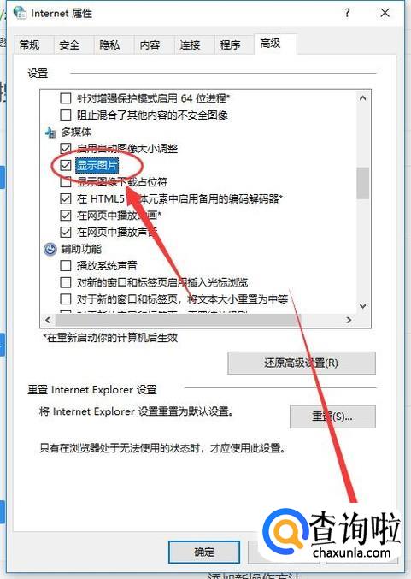411x579 pixels.
Task: Click the 辅助功能 accessibility category icon
Action: click(50, 249)
